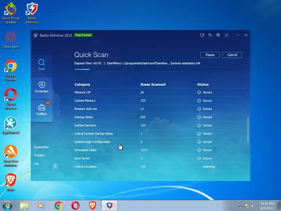
Task: Click the 1277 scanned items value
Action: click(x=144, y=150)
